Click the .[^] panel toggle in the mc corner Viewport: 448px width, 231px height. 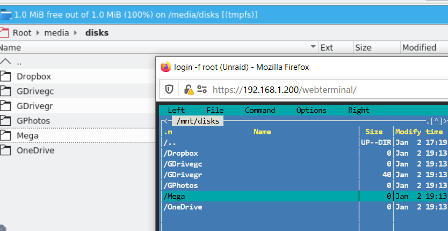434,121
